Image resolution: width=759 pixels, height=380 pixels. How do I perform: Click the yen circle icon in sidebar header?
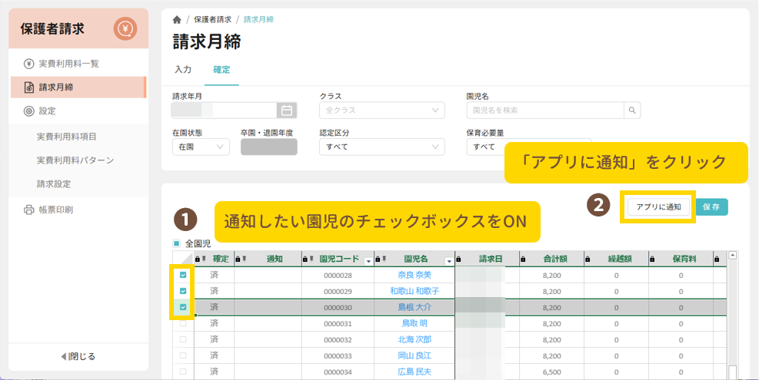click(x=125, y=29)
